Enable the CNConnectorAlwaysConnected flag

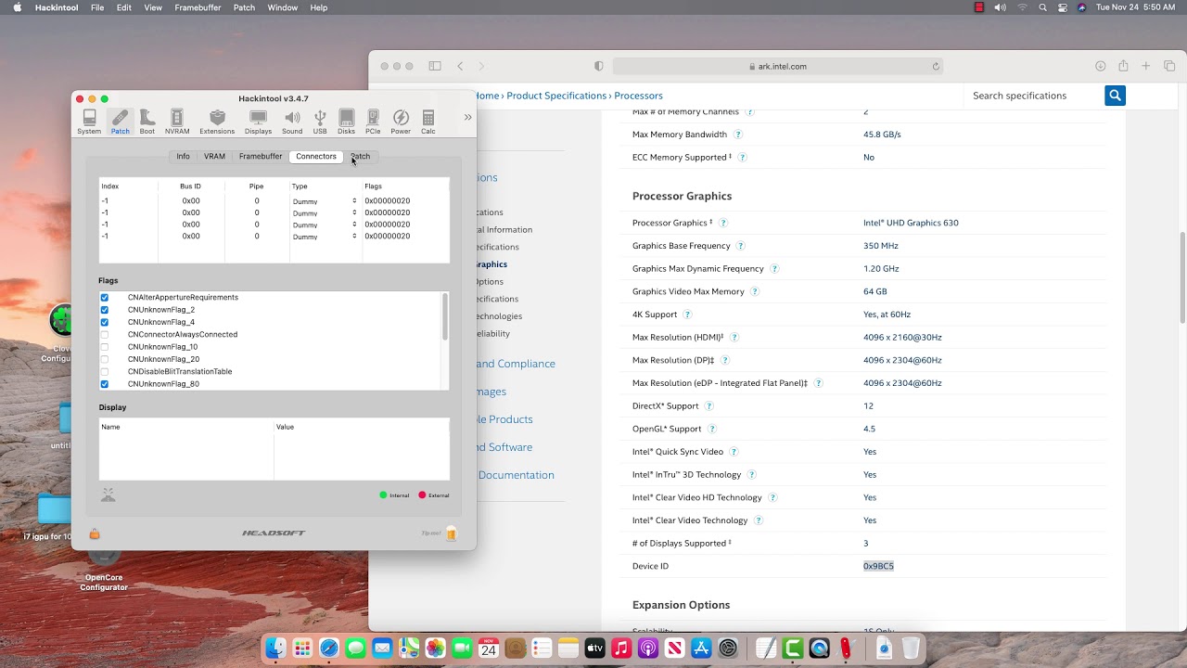[x=105, y=335]
